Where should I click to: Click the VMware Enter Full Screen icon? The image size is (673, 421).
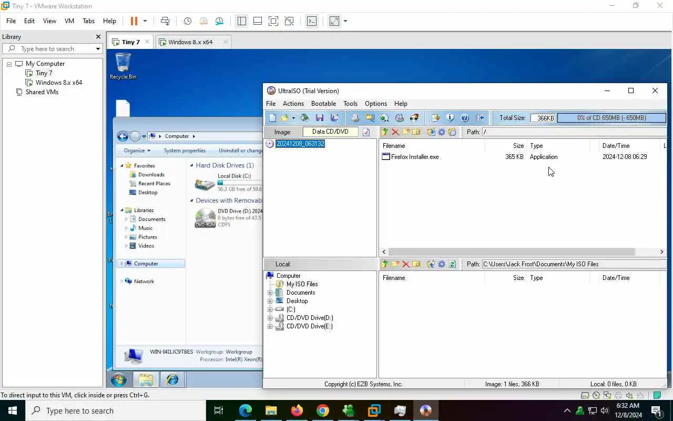(273, 21)
